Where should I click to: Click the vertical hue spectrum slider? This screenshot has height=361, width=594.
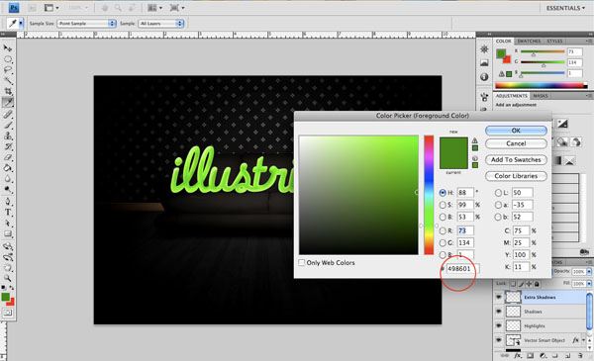[x=429, y=195]
